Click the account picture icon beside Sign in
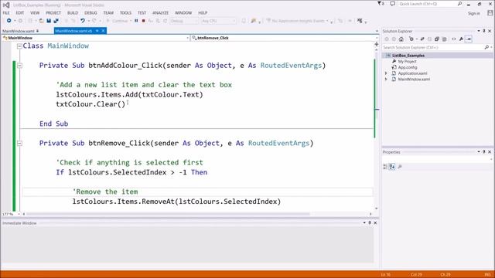Image resolution: width=495 pixels, height=278 pixels. tap(490, 13)
